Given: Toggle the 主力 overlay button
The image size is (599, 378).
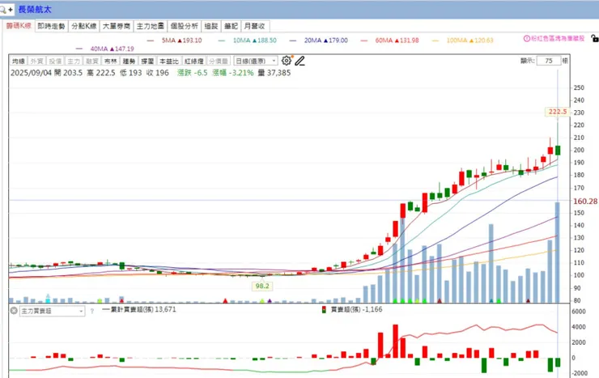Looking at the screenshot, I should point(74,61).
